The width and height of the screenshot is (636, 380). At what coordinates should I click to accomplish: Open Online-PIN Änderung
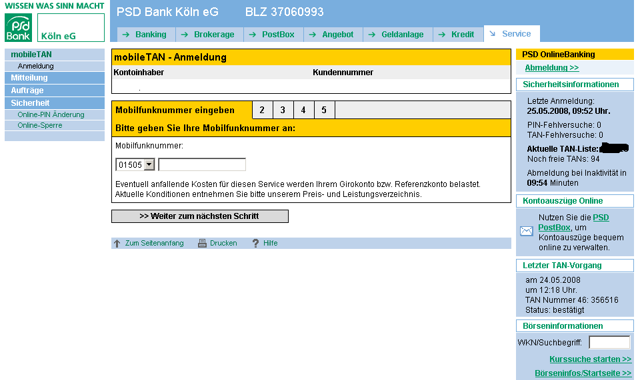pyautogui.click(x=55, y=114)
